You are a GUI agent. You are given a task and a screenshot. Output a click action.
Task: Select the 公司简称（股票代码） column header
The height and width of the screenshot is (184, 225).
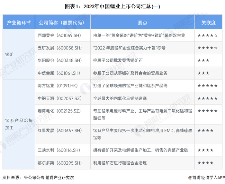63,23
